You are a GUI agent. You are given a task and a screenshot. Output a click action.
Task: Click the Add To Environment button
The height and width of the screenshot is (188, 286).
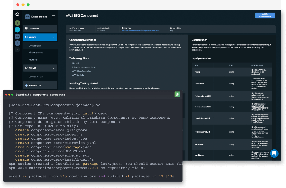pos(265,15)
